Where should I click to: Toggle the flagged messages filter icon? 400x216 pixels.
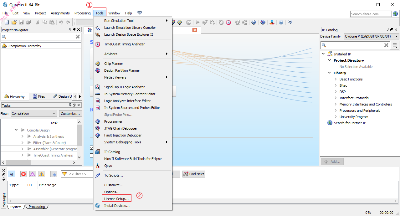[x=54, y=174]
